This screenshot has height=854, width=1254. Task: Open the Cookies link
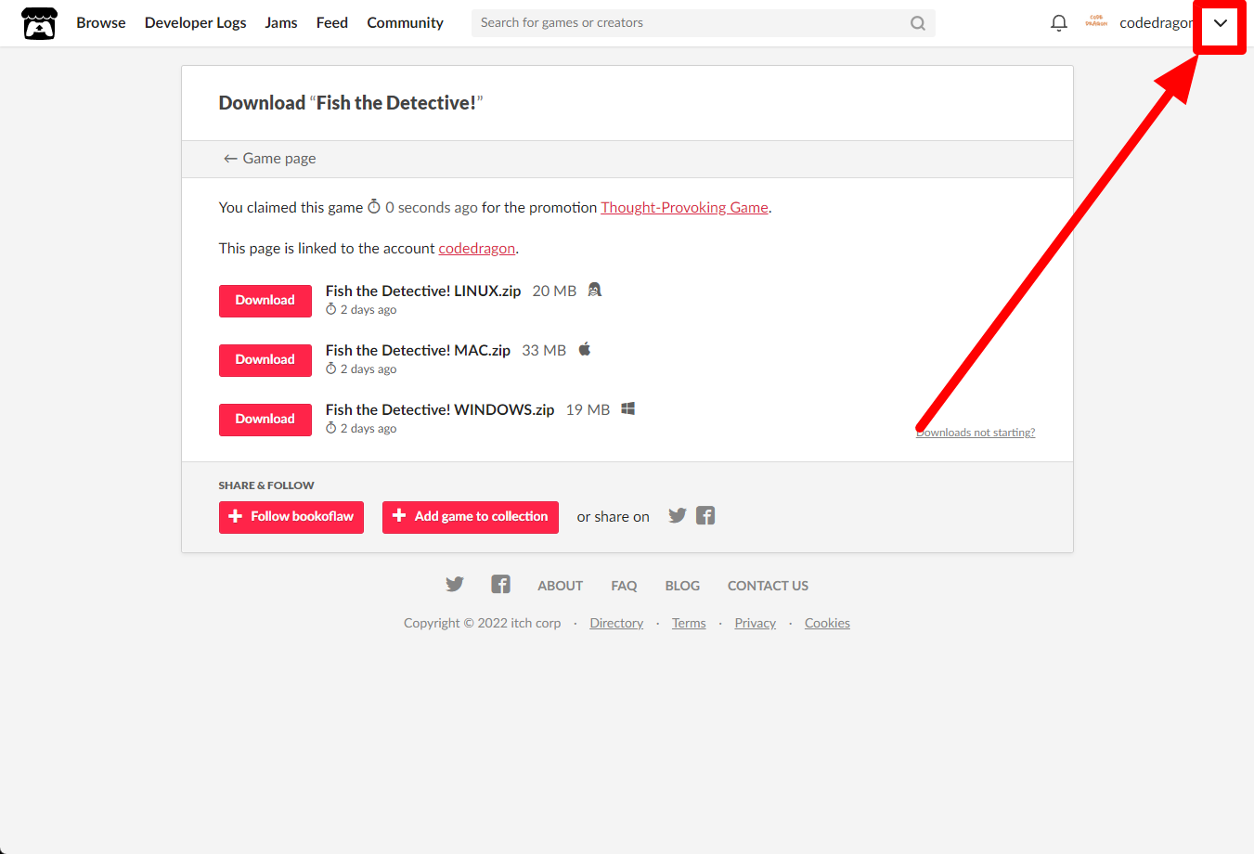coord(827,623)
